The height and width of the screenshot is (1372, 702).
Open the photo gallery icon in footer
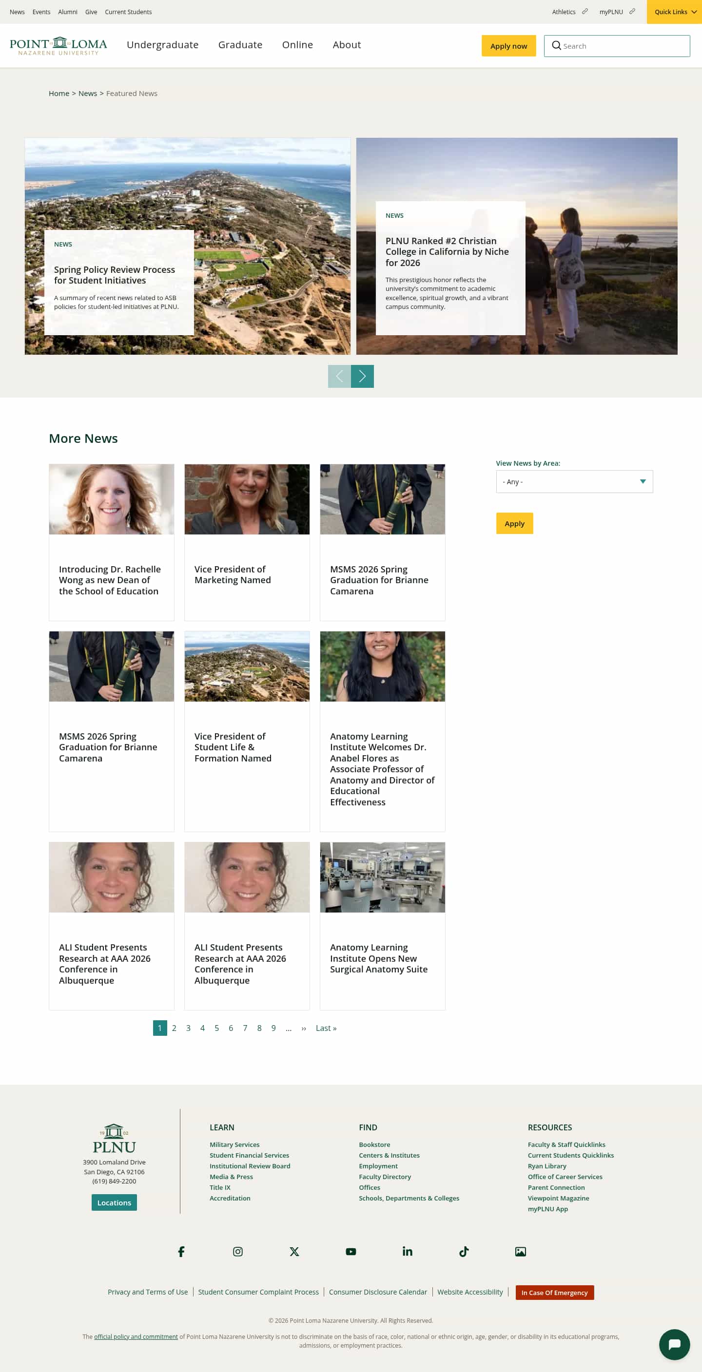click(520, 1251)
